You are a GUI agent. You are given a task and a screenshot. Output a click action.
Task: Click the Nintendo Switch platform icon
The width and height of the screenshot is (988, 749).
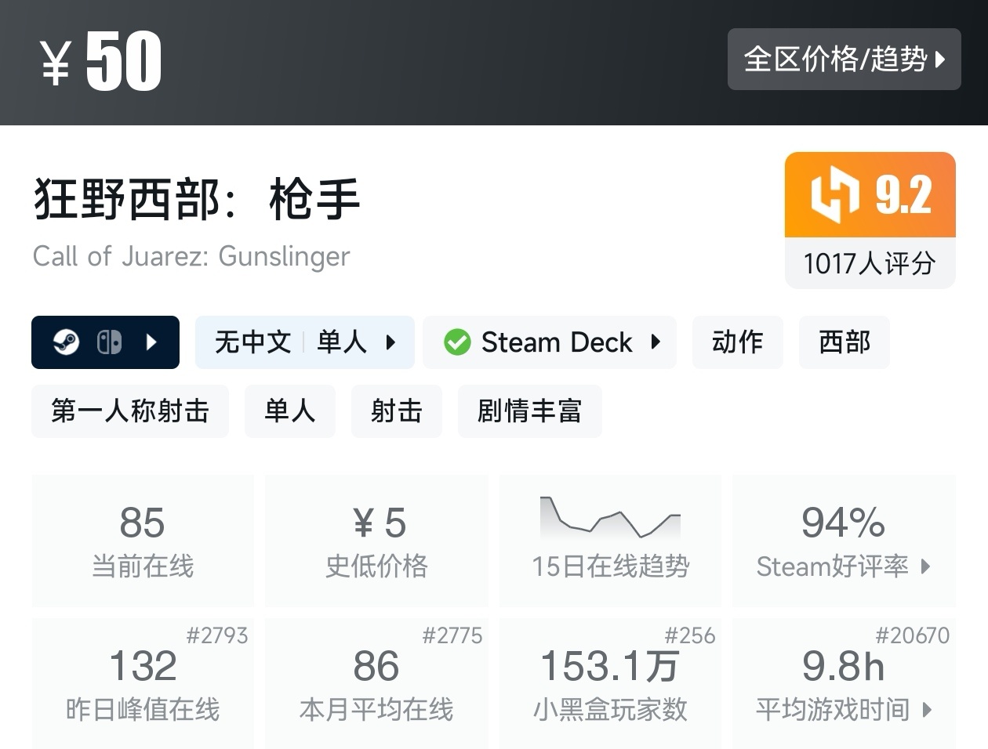tap(109, 342)
